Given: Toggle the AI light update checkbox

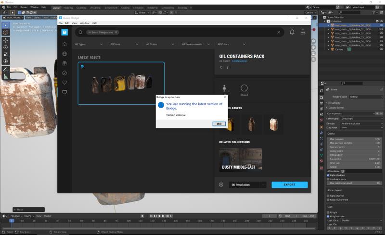Looking at the screenshot, I should coord(328,216).
